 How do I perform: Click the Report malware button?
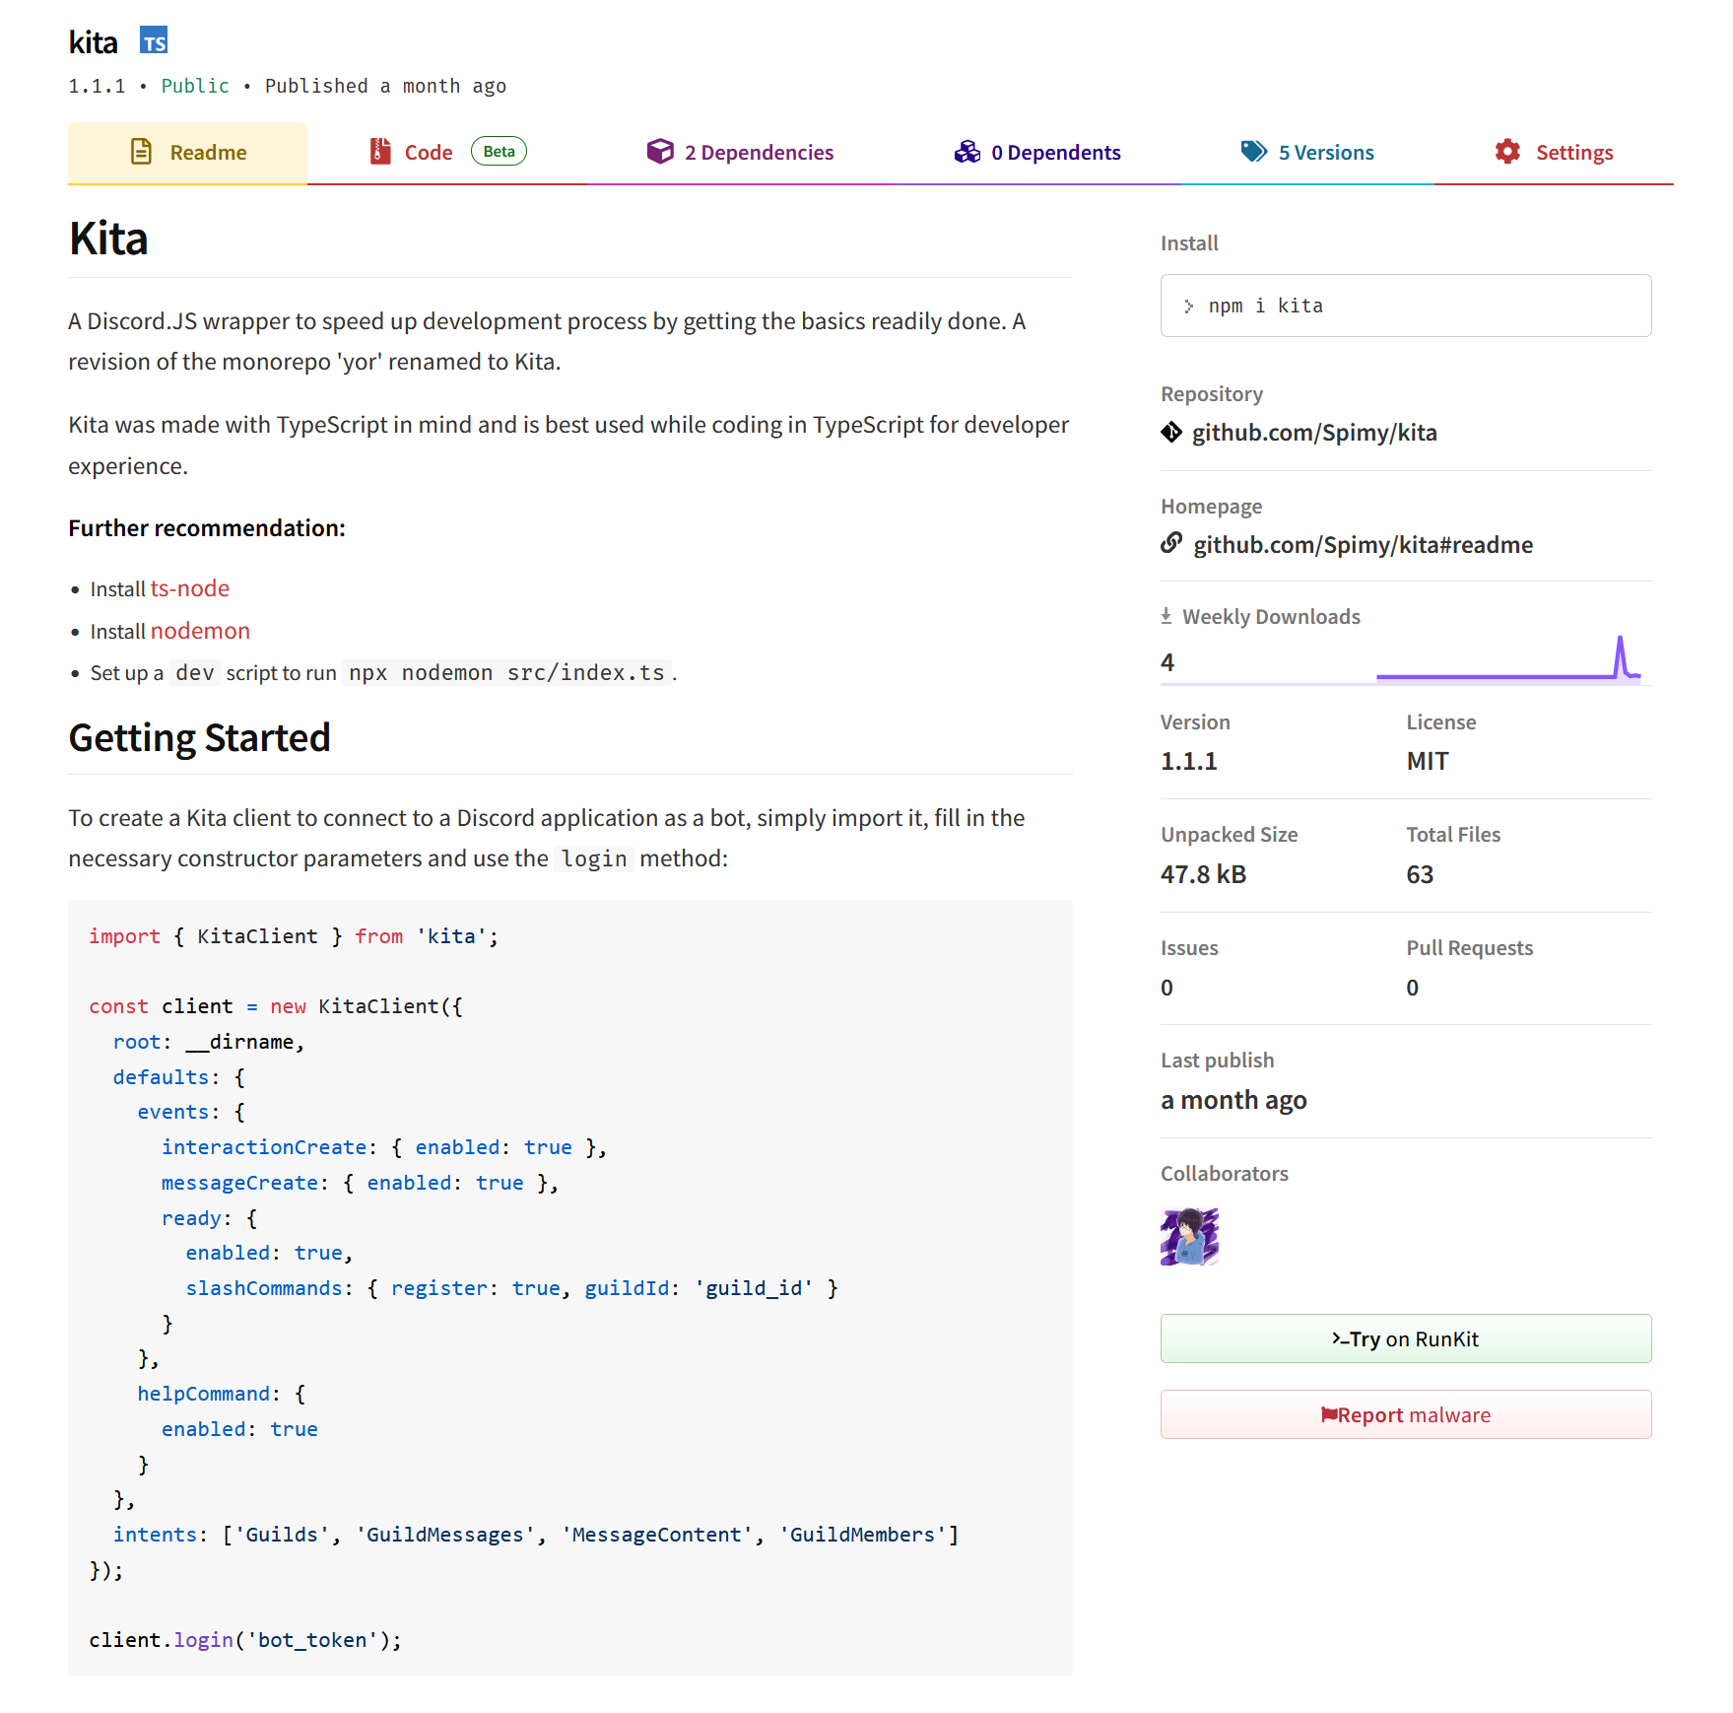click(x=1406, y=1414)
